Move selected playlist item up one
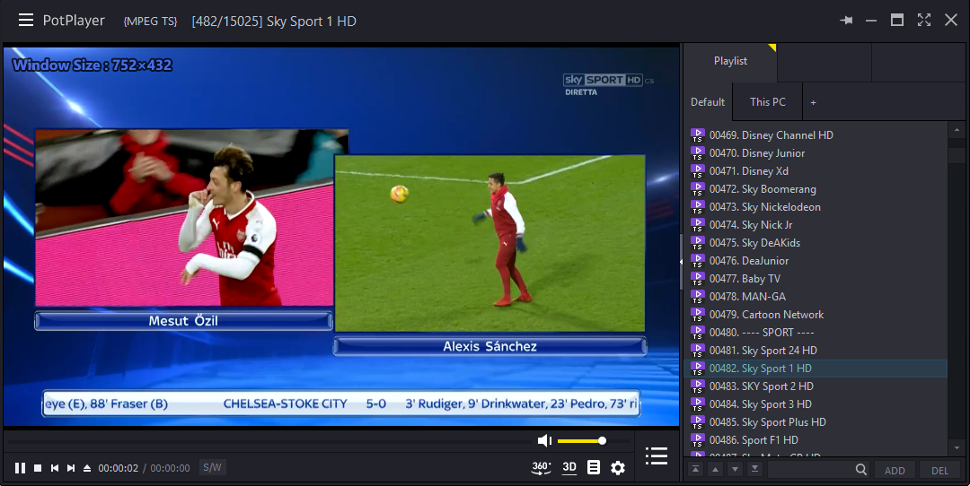This screenshot has width=970, height=486. pyautogui.click(x=715, y=469)
